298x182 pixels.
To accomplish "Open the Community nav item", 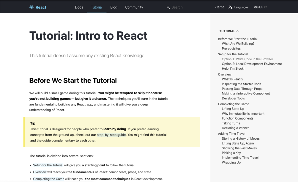I will coord(134,7).
